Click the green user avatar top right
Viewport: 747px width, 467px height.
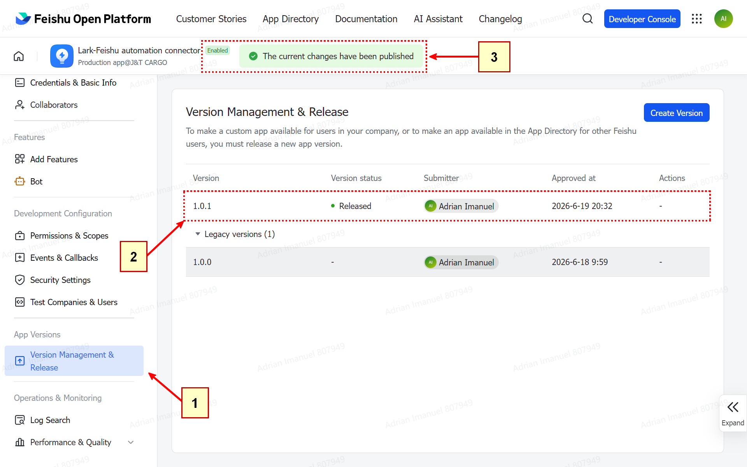(x=723, y=19)
